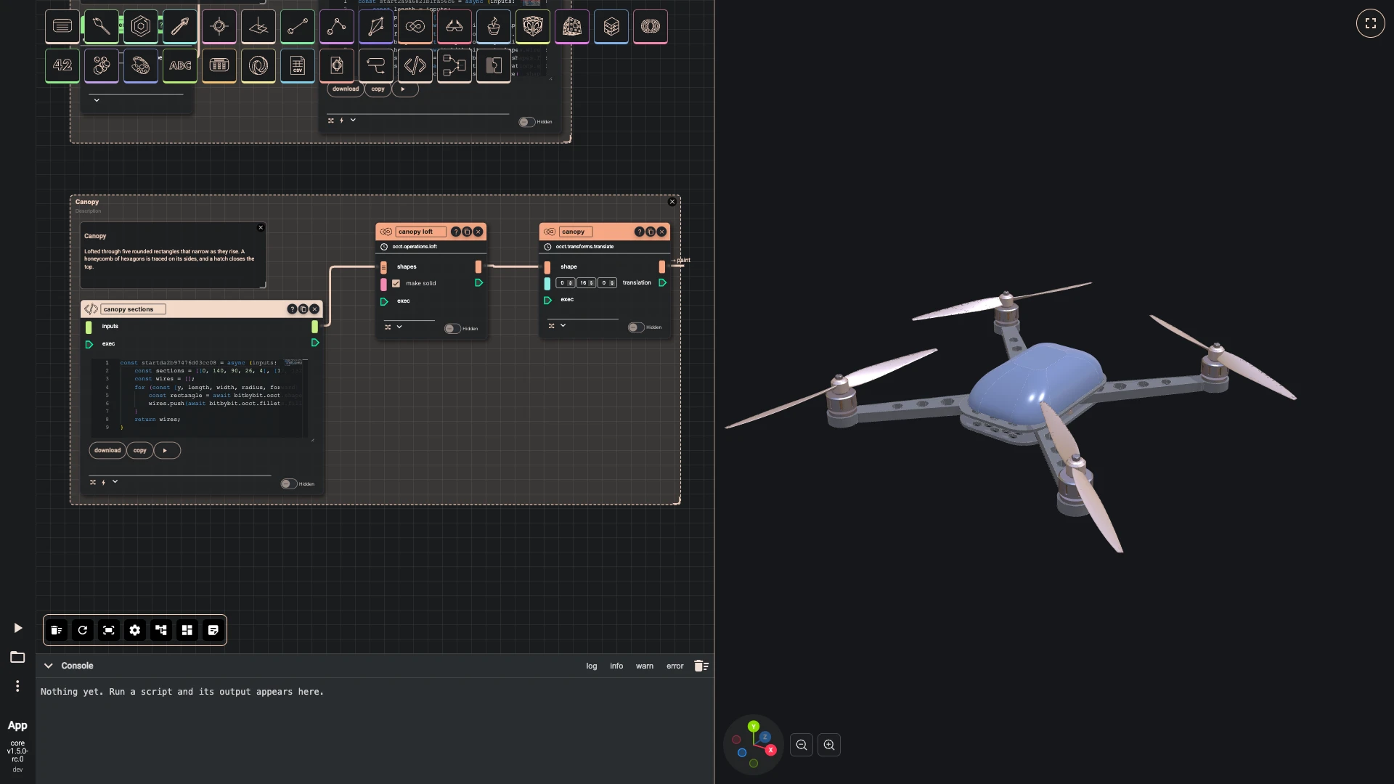1394x784 pixels.
Task: Select the CSV file icon
Action: click(x=298, y=66)
